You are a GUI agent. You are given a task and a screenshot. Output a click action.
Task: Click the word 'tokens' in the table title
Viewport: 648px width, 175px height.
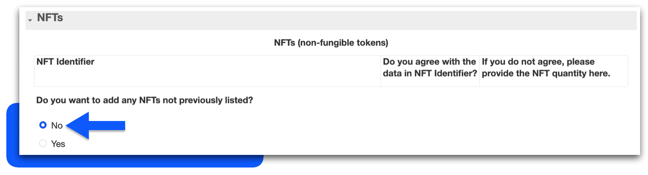pyautogui.click(x=373, y=43)
